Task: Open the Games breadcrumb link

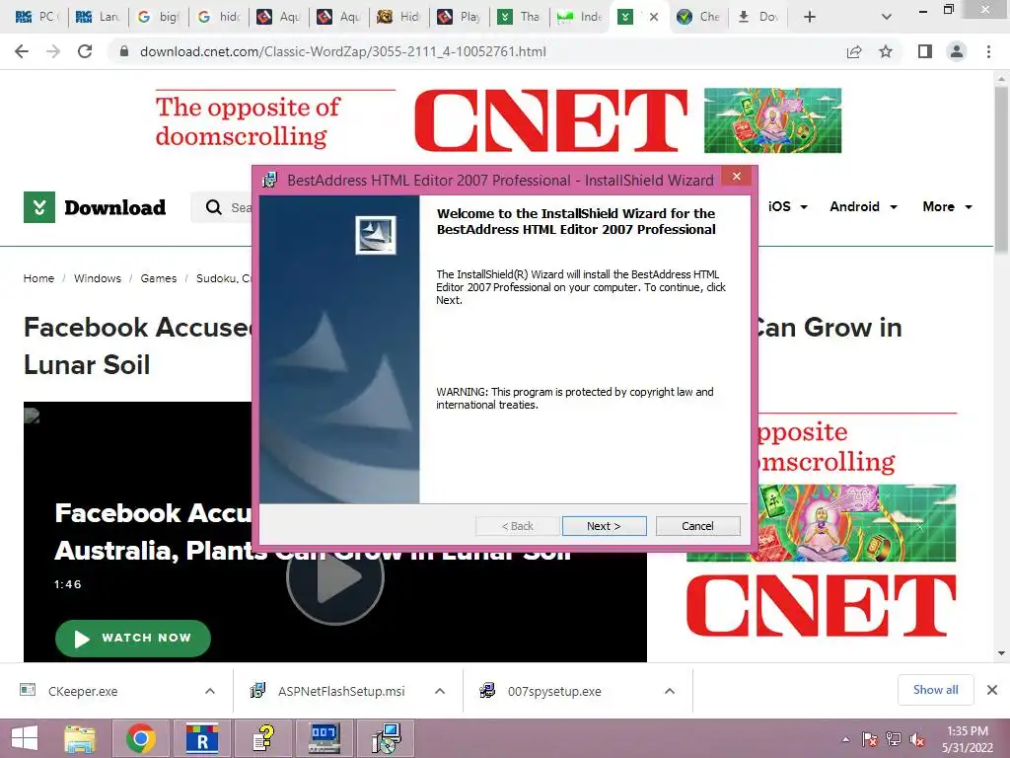Action: (159, 278)
